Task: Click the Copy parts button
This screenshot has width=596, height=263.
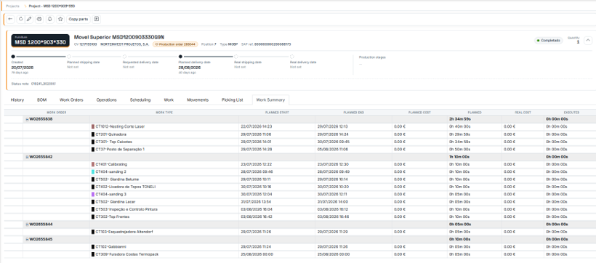Action: 78,19
